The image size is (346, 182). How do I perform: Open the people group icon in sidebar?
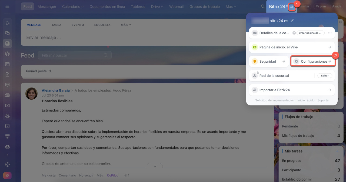7,116
